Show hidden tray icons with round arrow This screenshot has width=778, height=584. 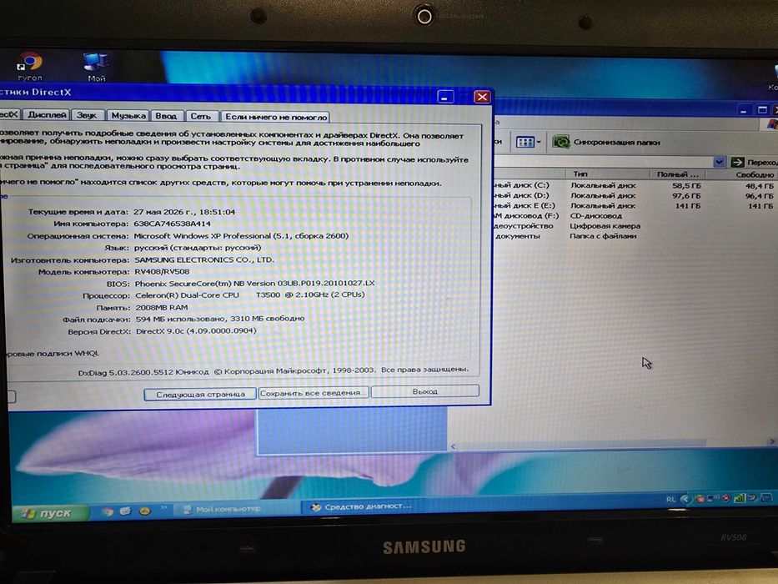tap(685, 499)
